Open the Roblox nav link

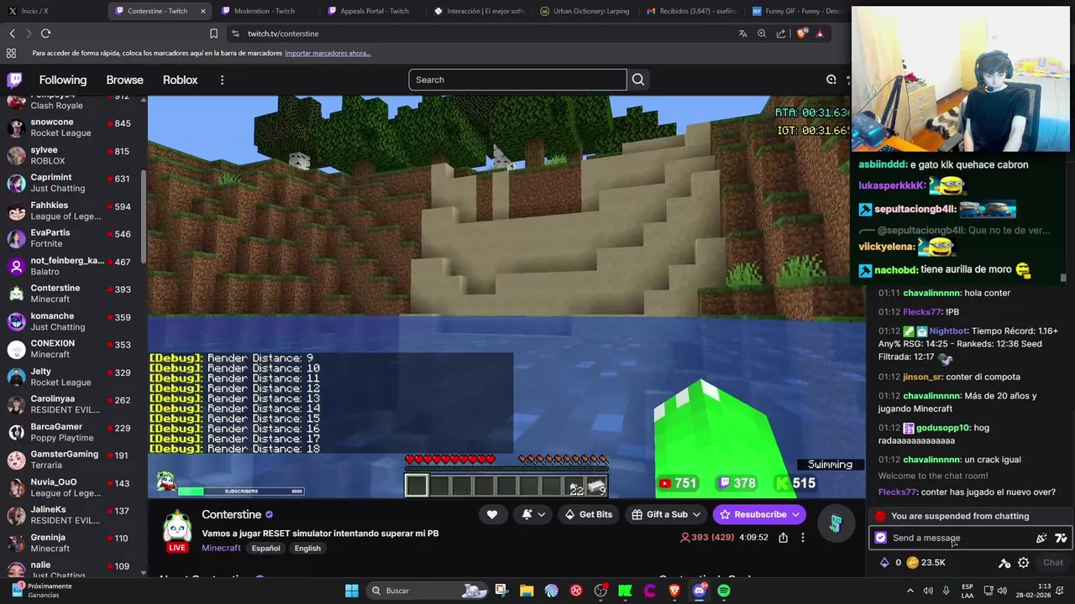pyautogui.click(x=180, y=80)
